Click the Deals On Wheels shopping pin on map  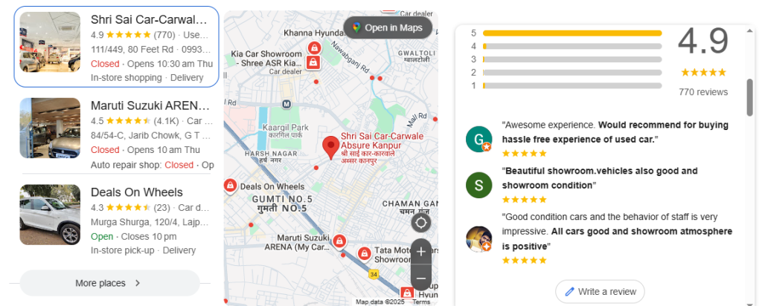pos(230,185)
